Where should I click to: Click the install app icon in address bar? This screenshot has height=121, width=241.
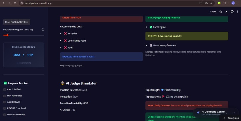[x=201, y=3]
